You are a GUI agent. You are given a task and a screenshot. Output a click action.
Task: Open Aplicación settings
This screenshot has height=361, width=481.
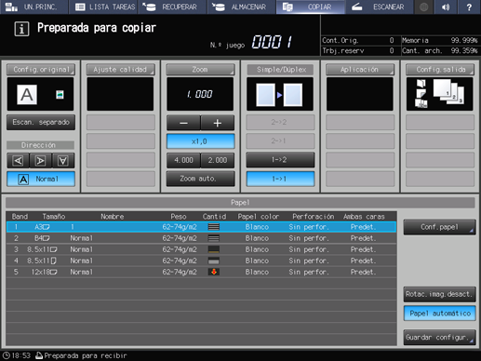coord(360,70)
